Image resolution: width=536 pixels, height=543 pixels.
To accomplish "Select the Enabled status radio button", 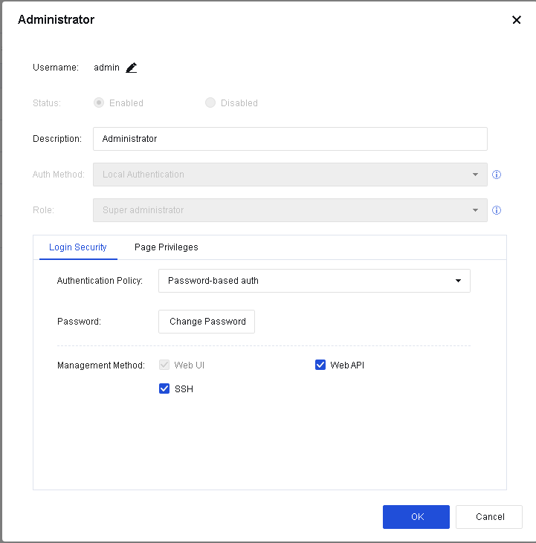I will [99, 103].
